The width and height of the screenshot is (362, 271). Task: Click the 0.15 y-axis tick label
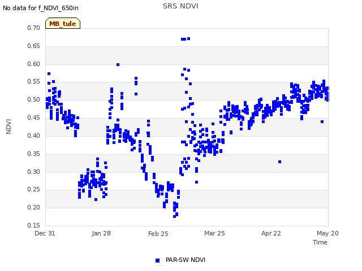coord(34,225)
